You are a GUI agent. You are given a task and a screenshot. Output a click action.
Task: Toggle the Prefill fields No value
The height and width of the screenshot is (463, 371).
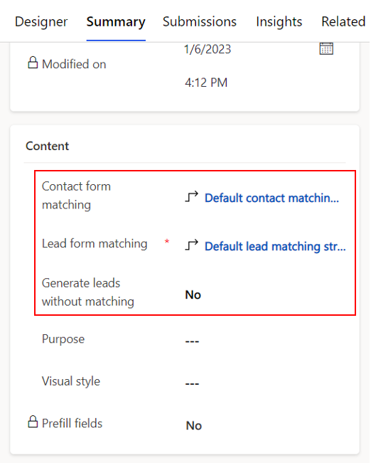194,425
